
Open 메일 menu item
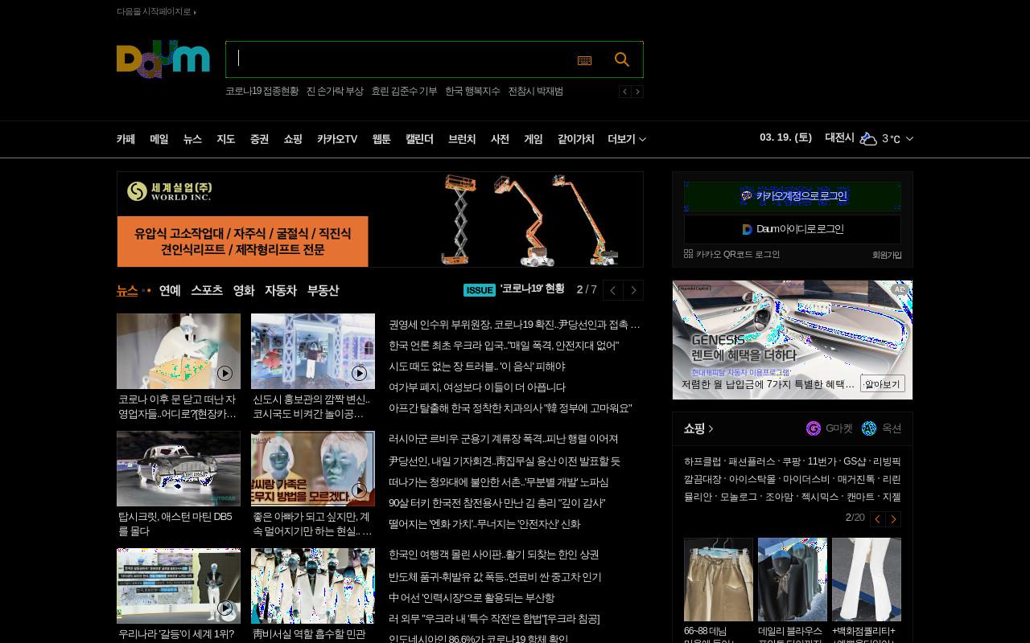(159, 139)
